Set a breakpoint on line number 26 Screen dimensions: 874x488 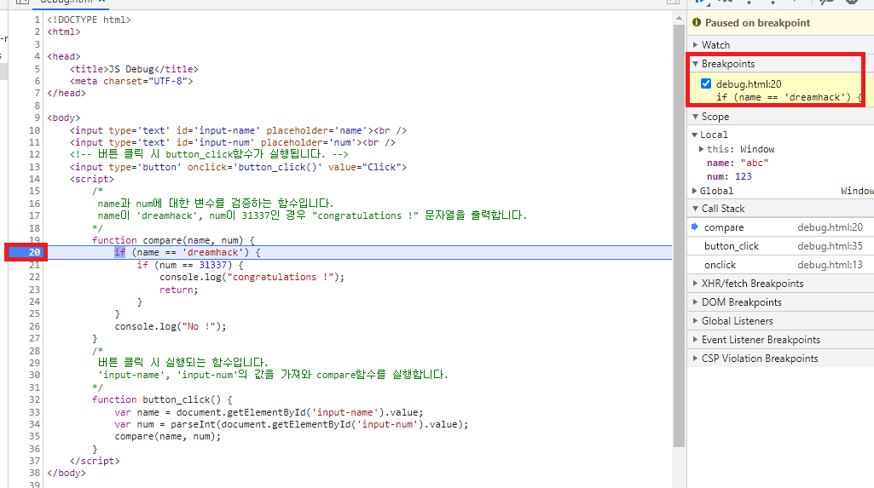click(x=34, y=326)
